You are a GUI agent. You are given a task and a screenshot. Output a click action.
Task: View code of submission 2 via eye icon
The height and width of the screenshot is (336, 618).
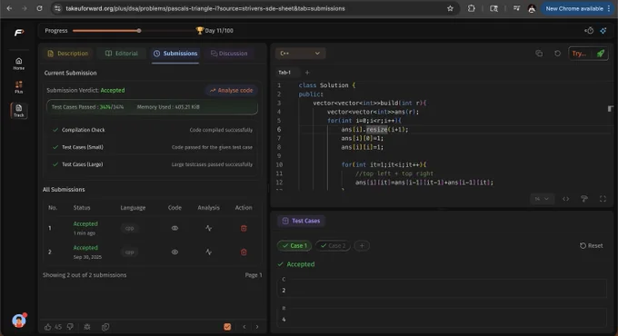tap(174, 252)
